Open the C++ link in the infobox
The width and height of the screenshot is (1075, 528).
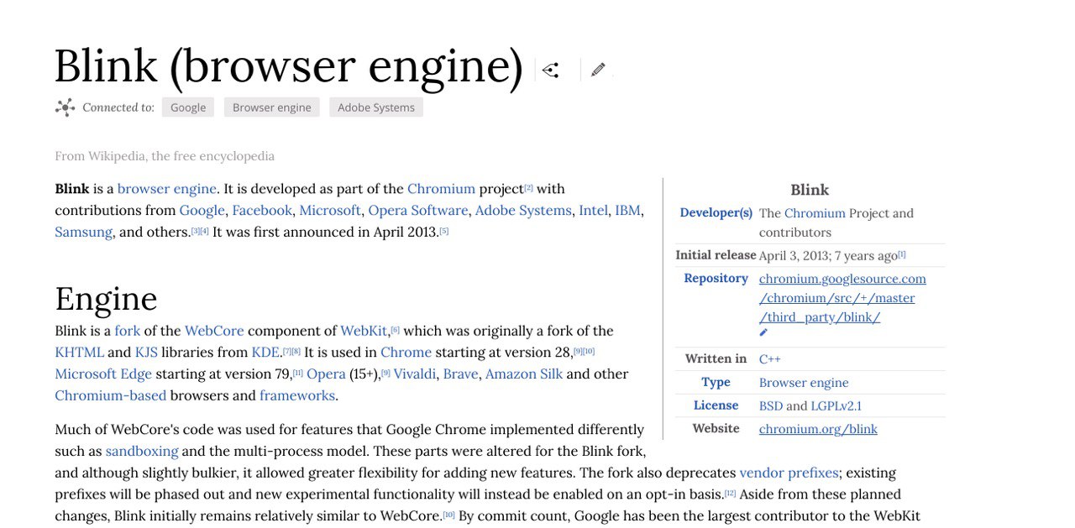point(770,359)
